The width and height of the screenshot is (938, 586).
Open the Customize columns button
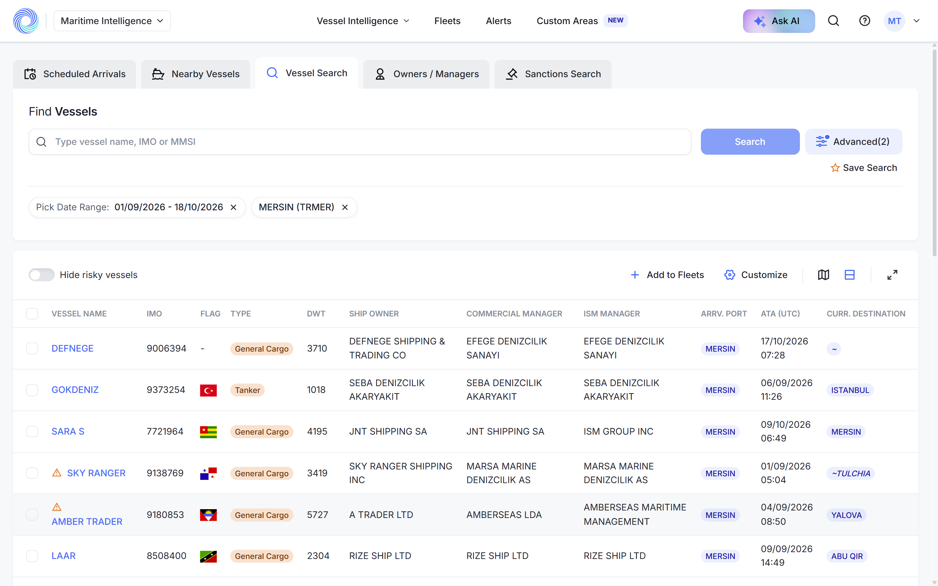[756, 275]
